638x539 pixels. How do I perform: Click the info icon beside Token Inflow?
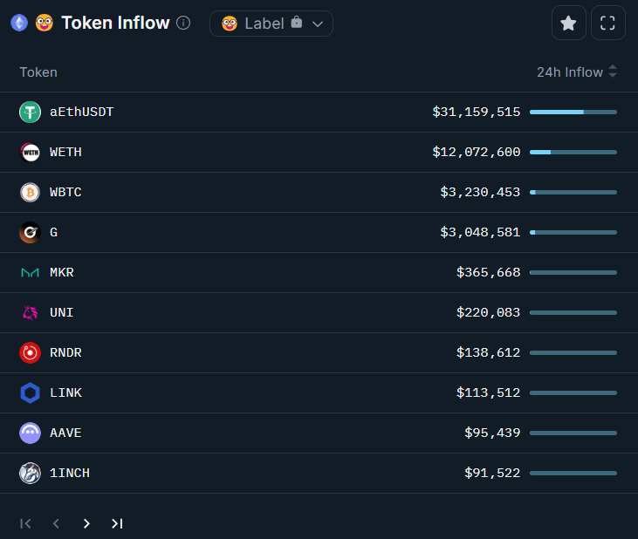point(183,23)
